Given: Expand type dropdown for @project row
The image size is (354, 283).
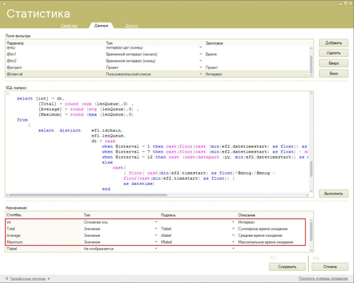Looking at the screenshot, I should pos(201,67).
